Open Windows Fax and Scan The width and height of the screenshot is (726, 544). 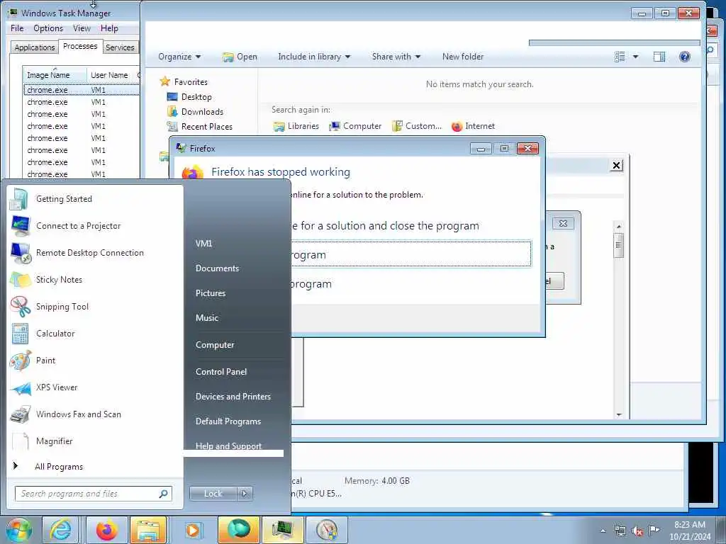point(78,414)
